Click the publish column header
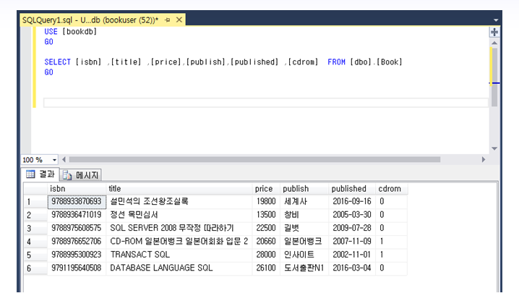Screen dimensions: 519x301 tap(304, 189)
